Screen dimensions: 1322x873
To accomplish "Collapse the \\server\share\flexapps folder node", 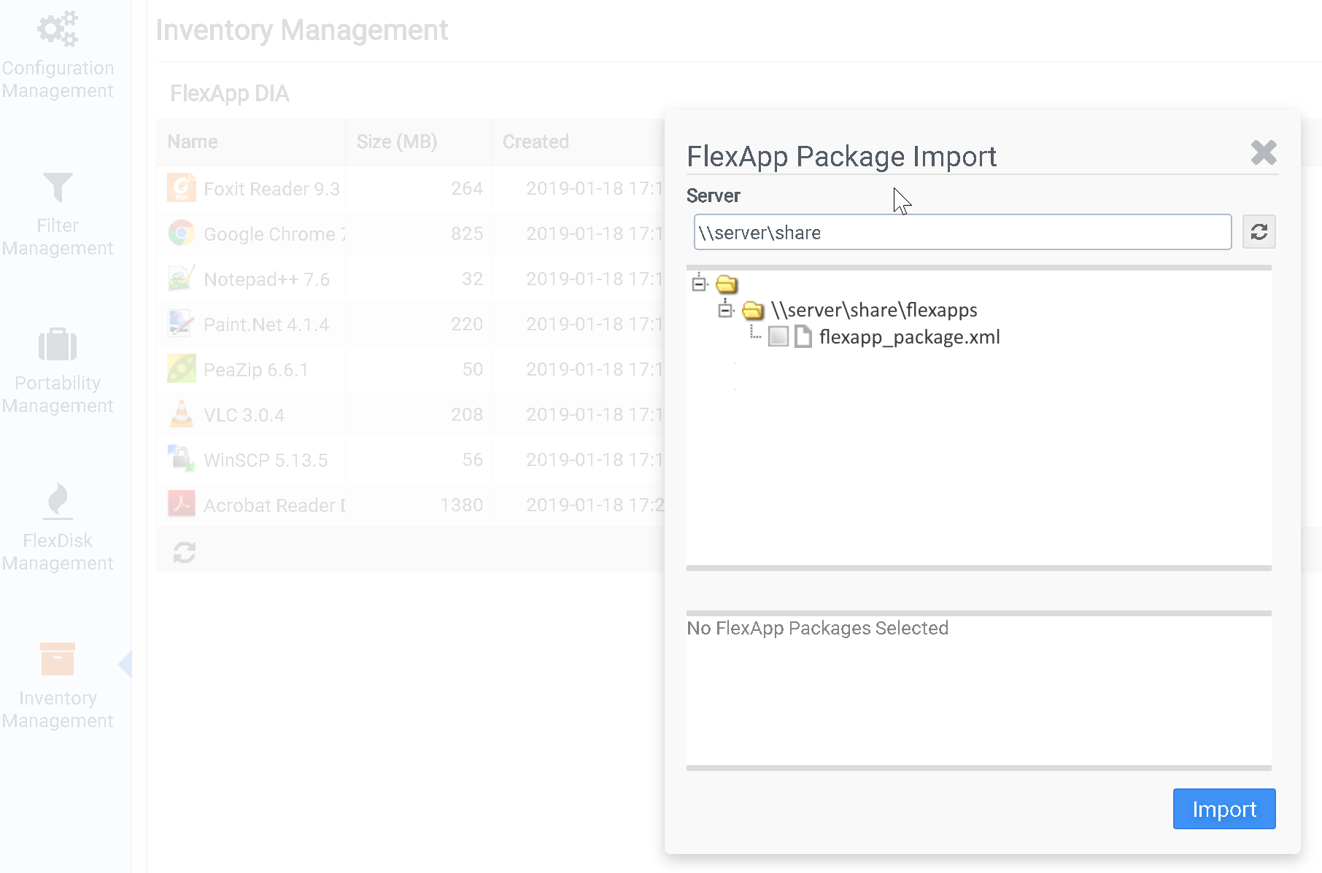I will pos(724,310).
